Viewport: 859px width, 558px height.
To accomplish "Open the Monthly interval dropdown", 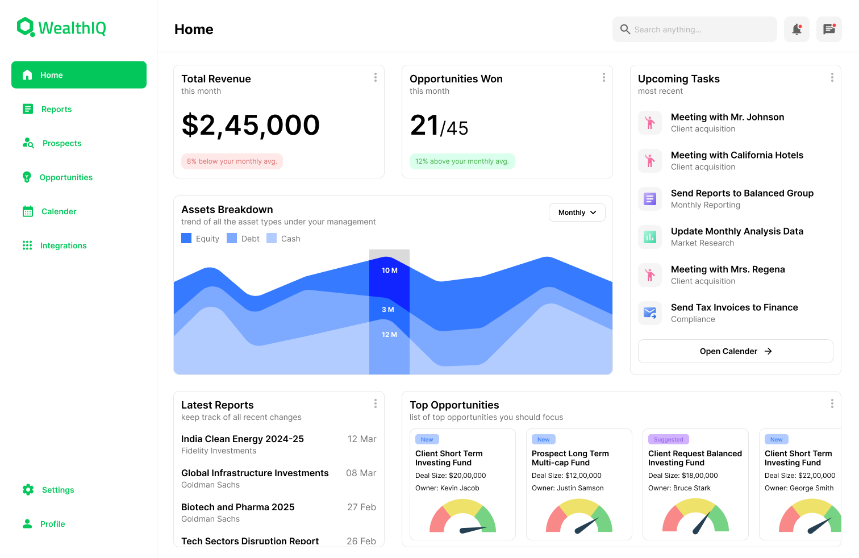I will pyautogui.click(x=577, y=212).
